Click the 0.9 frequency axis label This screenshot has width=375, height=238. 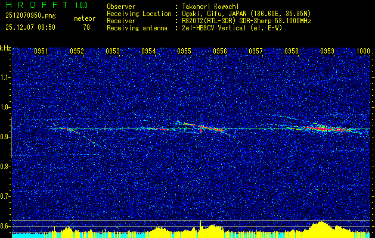(x=5, y=137)
